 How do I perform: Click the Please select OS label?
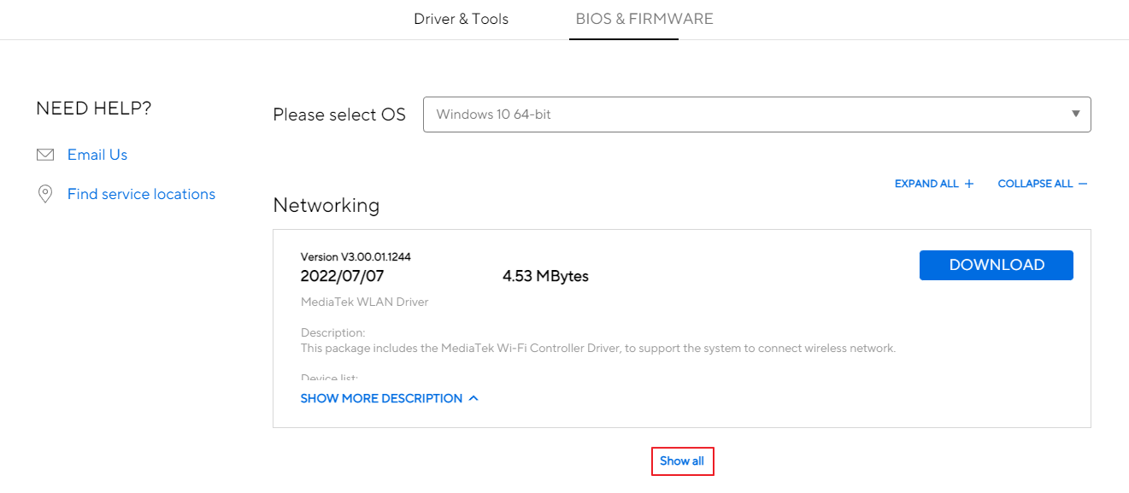(x=339, y=114)
